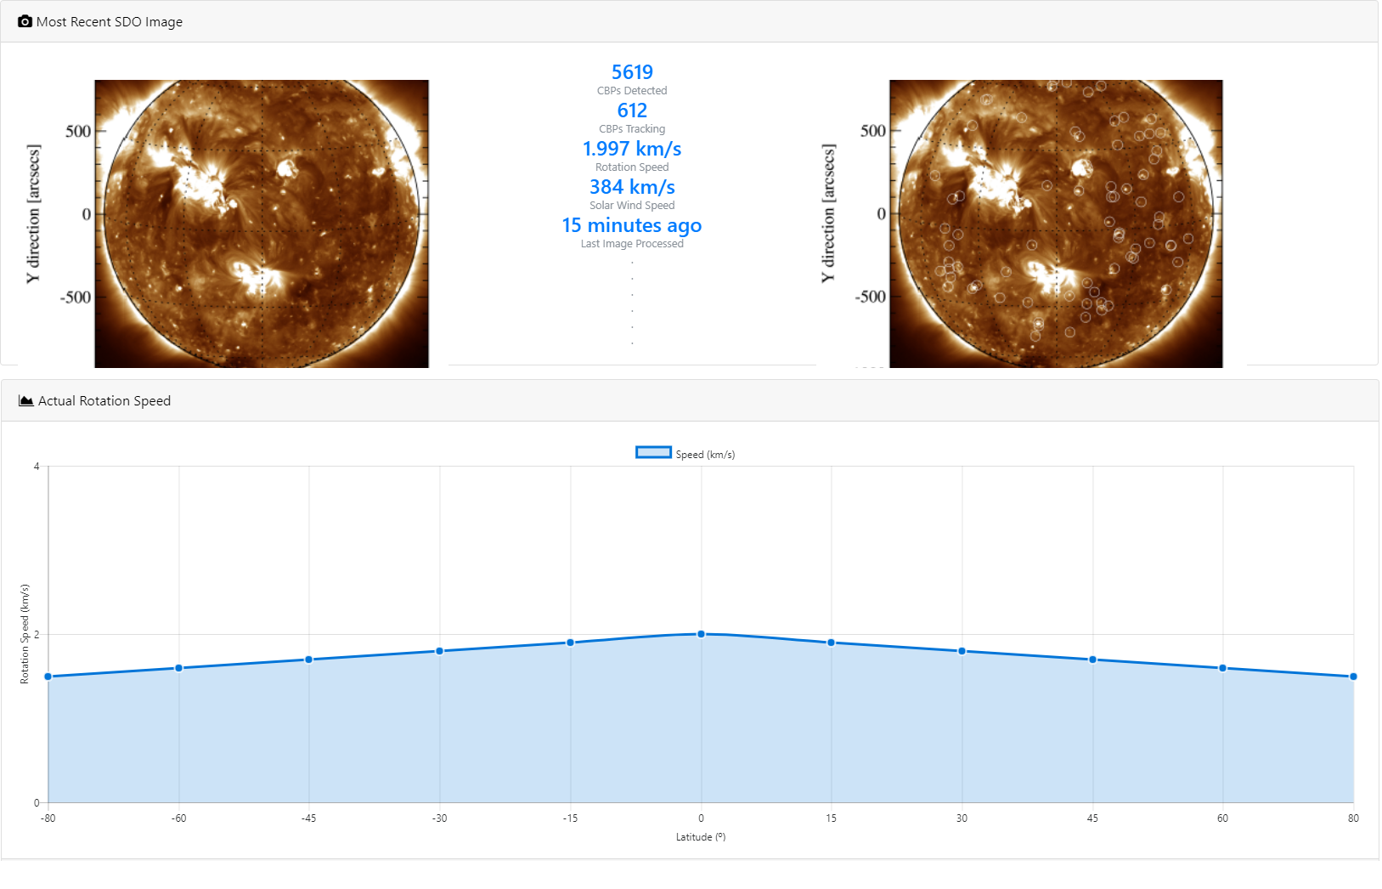Image resolution: width=1382 pixels, height=889 pixels.
Task: Open the left raw SDO sun image
Action: point(262,224)
